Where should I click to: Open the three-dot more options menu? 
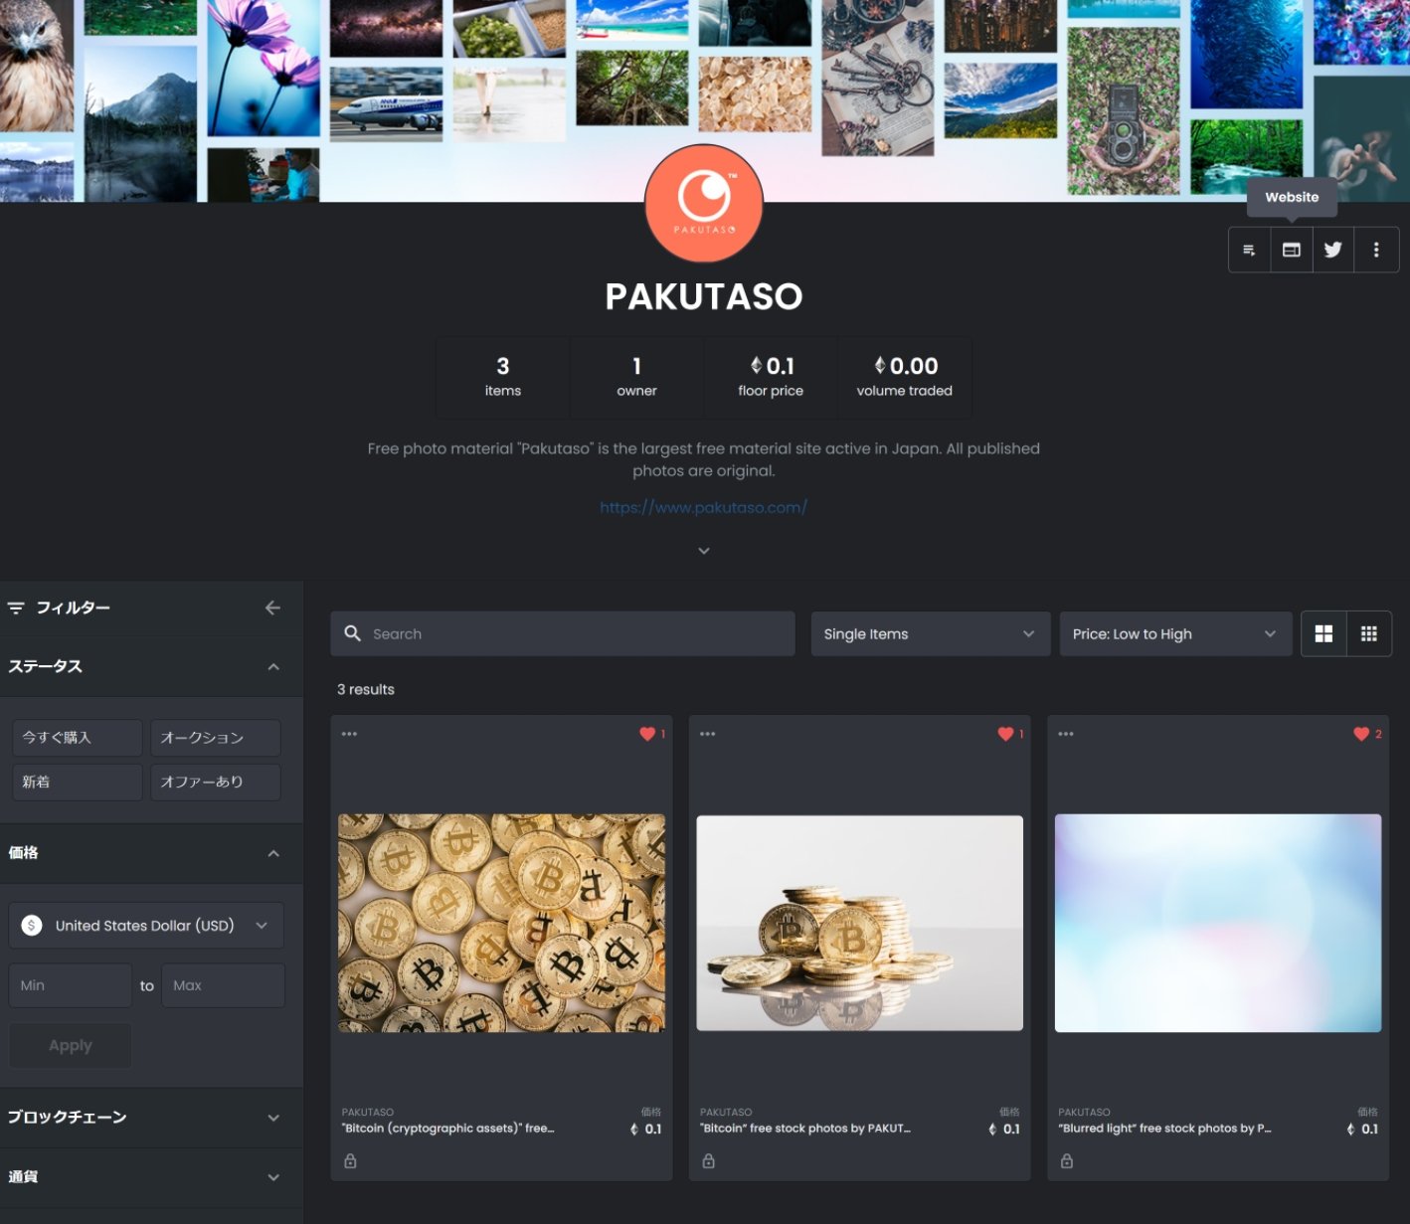coord(1376,250)
